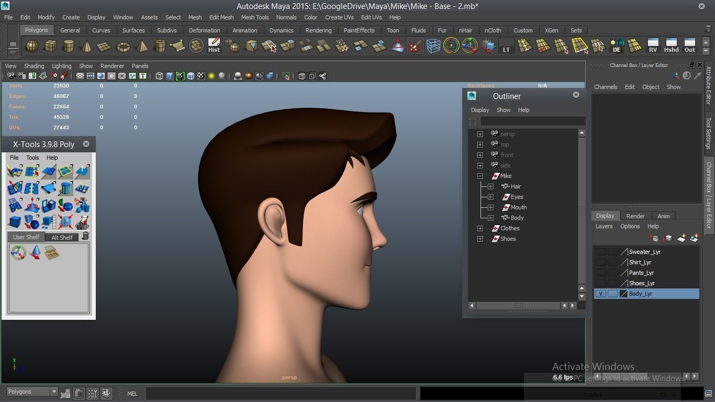Open the Outliner using the Out shelf button

[x=690, y=46]
